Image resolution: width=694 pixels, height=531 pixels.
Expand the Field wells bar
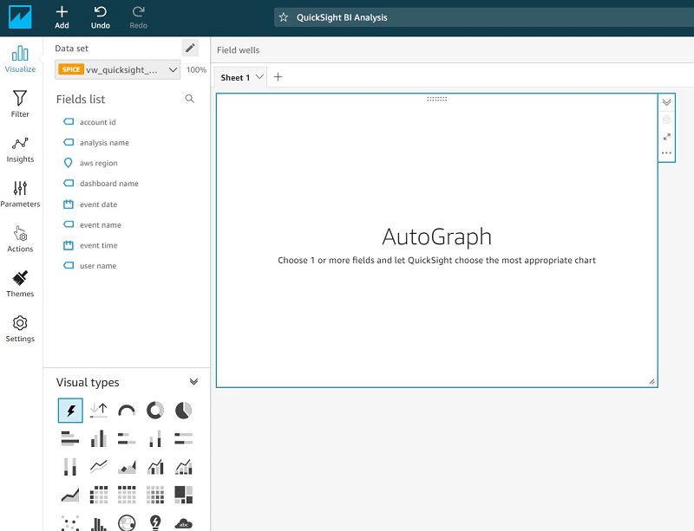point(453,50)
